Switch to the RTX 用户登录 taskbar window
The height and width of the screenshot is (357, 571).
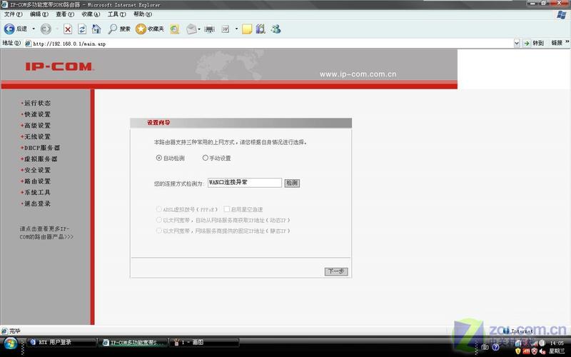(x=61, y=343)
